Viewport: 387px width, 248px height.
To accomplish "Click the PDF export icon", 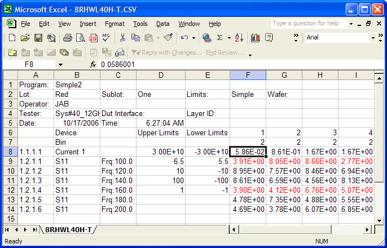I will pos(93,38).
